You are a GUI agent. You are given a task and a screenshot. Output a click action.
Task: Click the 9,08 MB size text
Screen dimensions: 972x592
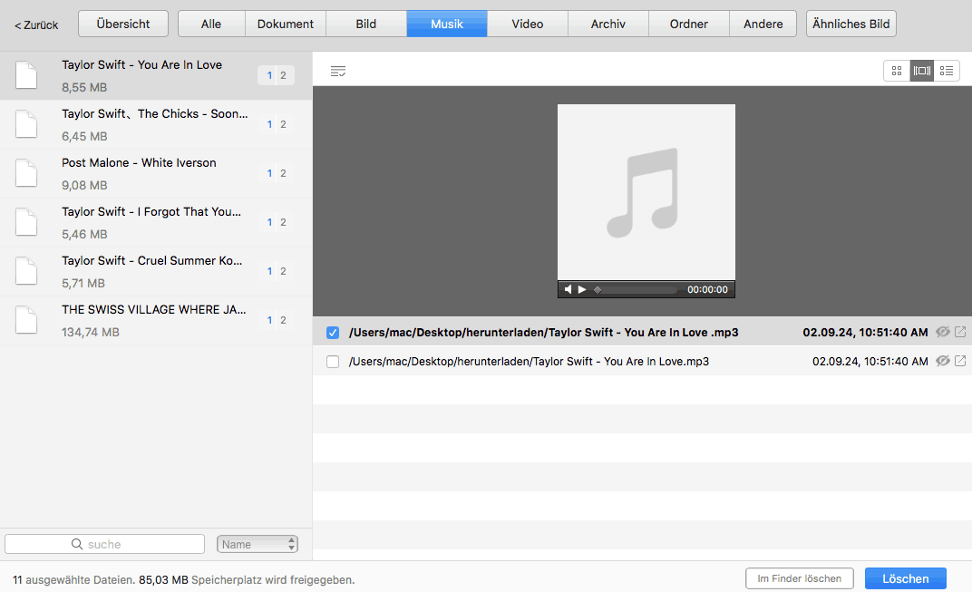pyautogui.click(x=84, y=185)
